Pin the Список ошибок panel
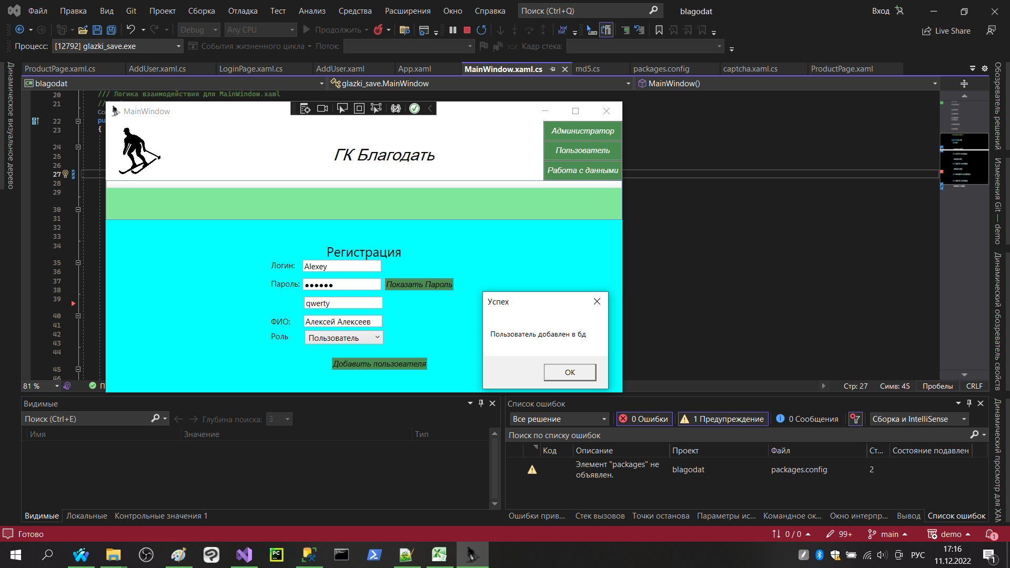The height and width of the screenshot is (568, 1010). [968, 403]
